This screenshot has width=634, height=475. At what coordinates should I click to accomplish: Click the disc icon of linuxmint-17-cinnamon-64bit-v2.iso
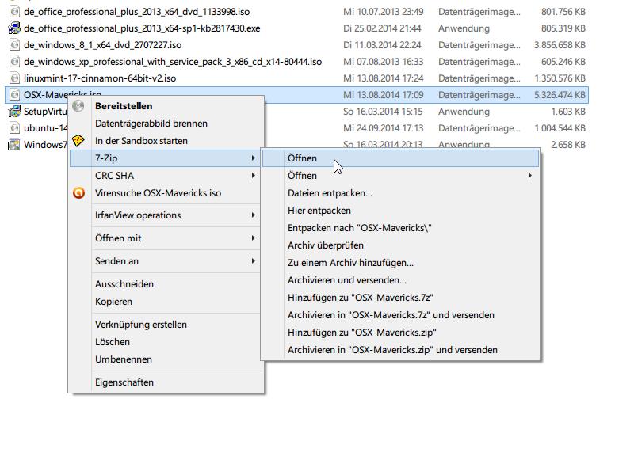14,78
